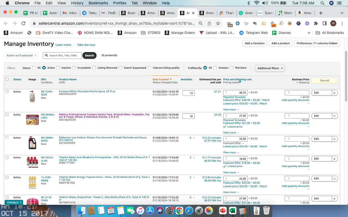348x217 pixels.
Task: Click the Search SKU, Title, ISBN field
Action: [x=62, y=55]
